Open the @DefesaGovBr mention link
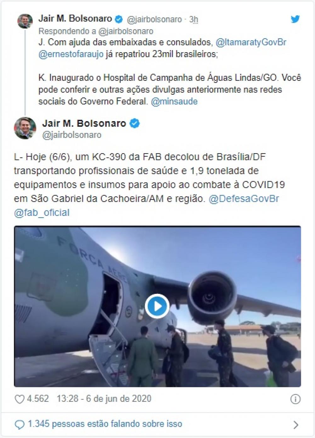The width and height of the screenshot is (315, 438). point(244,199)
